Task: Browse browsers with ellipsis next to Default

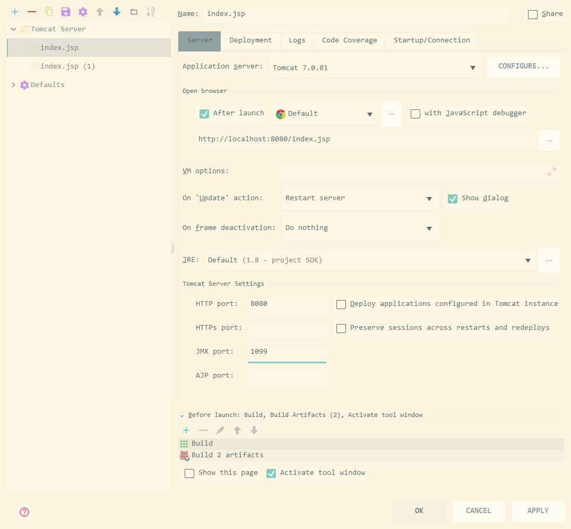Action: [x=391, y=114]
